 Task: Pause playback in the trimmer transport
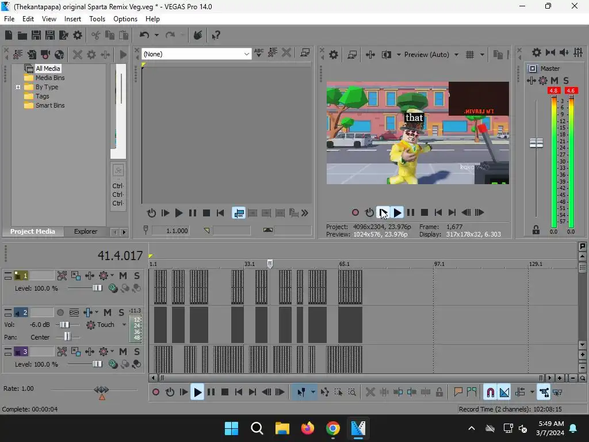click(x=192, y=213)
